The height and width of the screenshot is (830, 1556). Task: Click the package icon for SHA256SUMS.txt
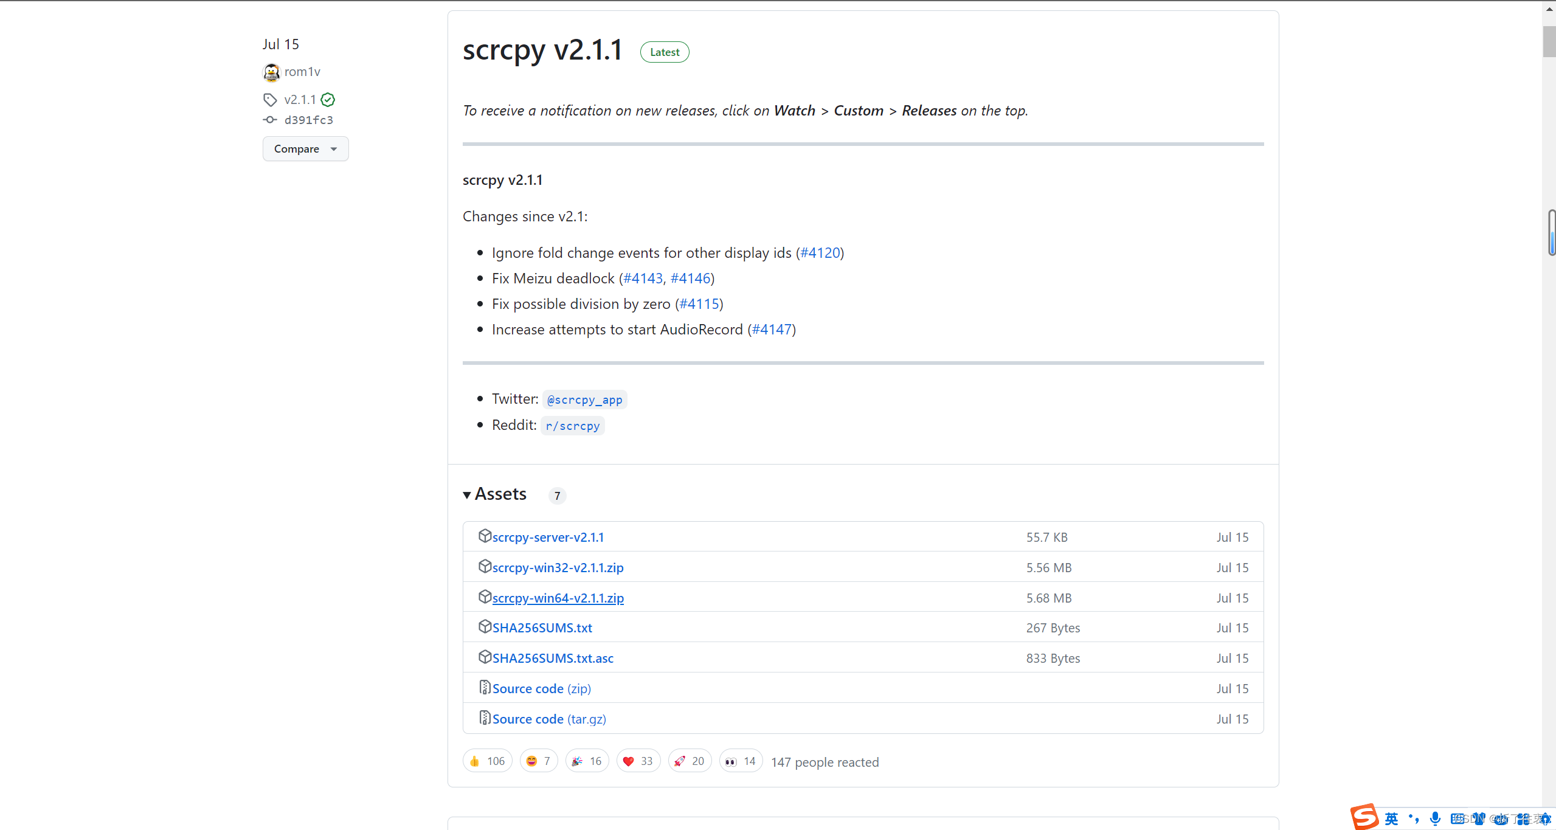(x=485, y=626)
